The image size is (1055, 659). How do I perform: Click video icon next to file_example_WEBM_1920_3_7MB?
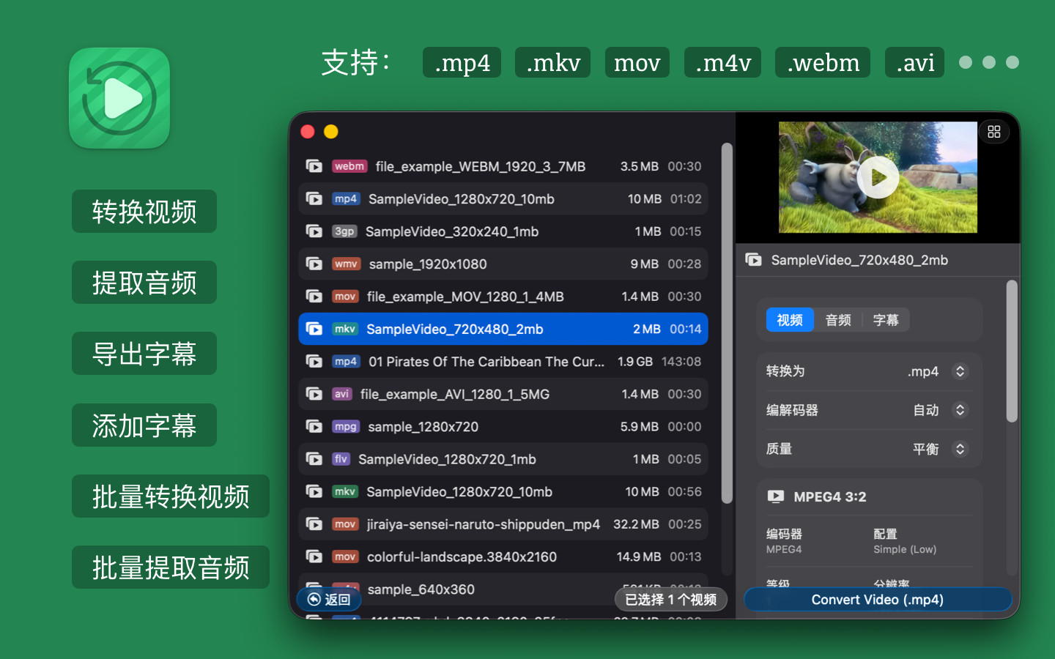click(314, 166)
